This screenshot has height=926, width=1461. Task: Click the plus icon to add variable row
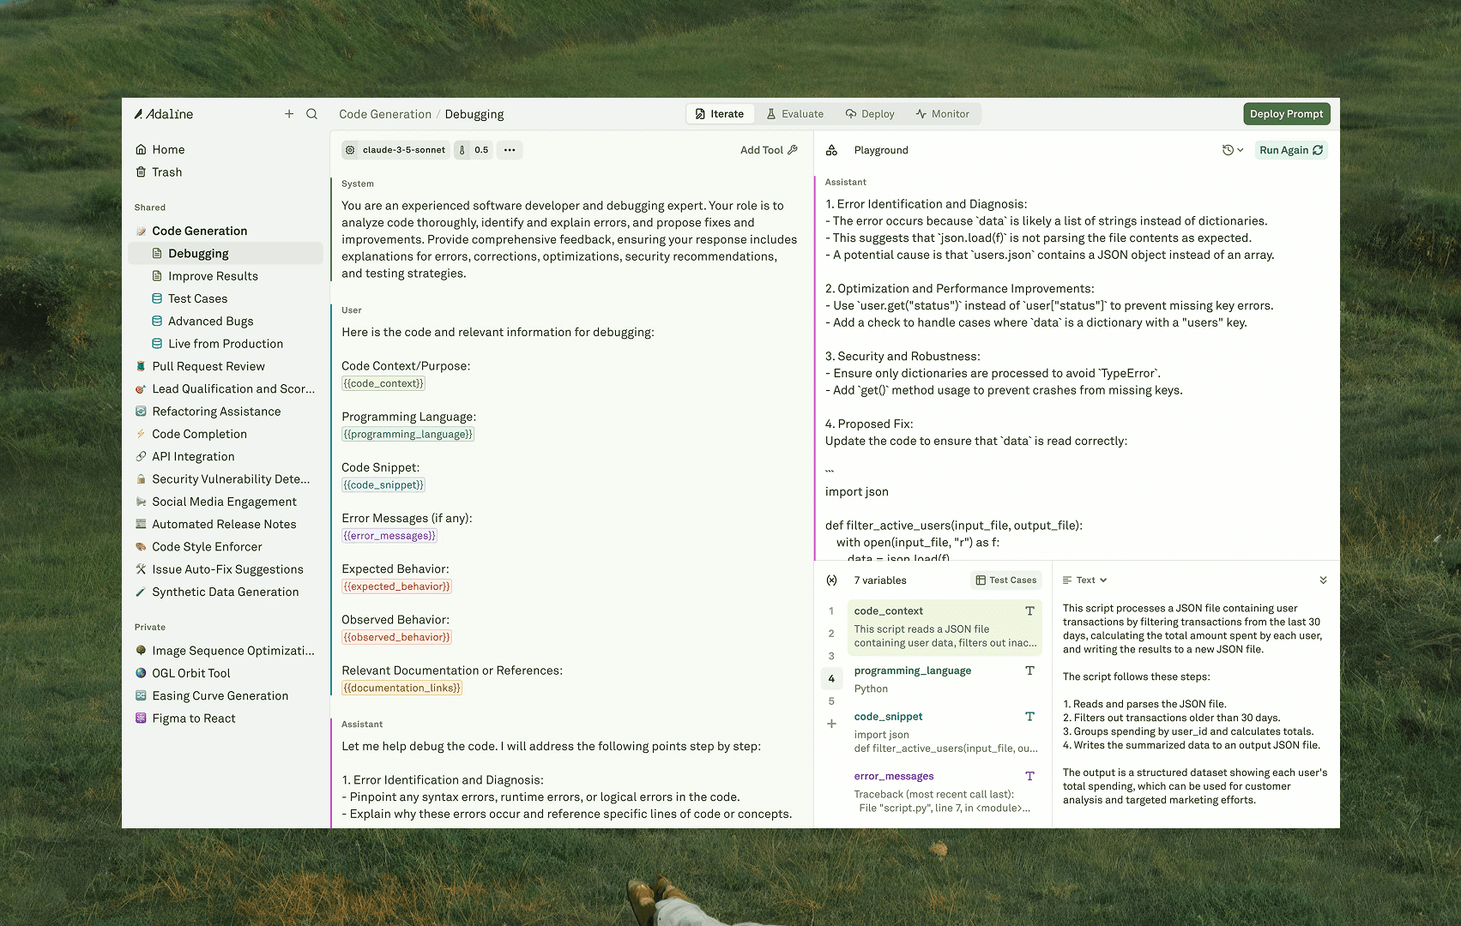tap(831, 724)
